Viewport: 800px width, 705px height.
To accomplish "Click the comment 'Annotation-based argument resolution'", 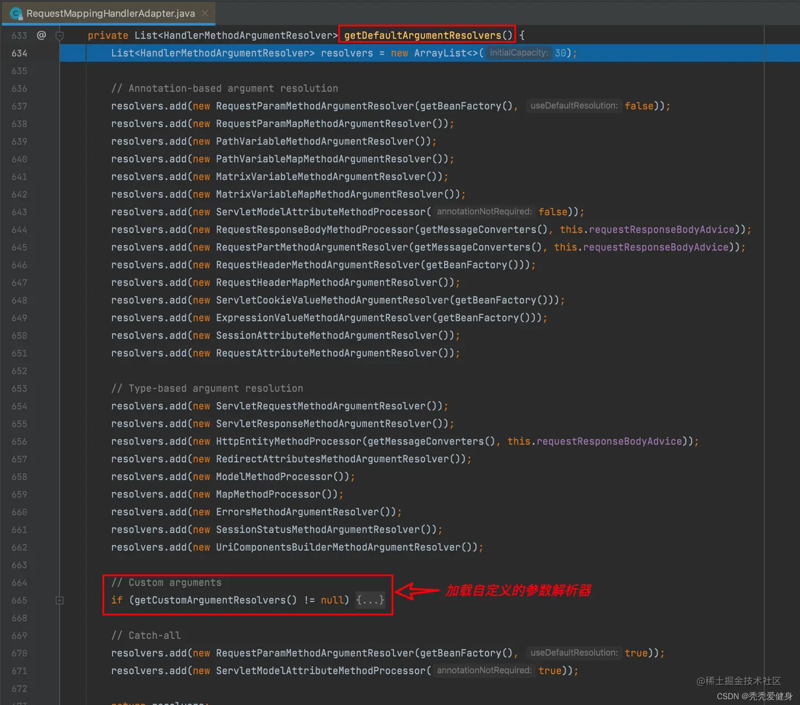I will click(x=224, y=88).
